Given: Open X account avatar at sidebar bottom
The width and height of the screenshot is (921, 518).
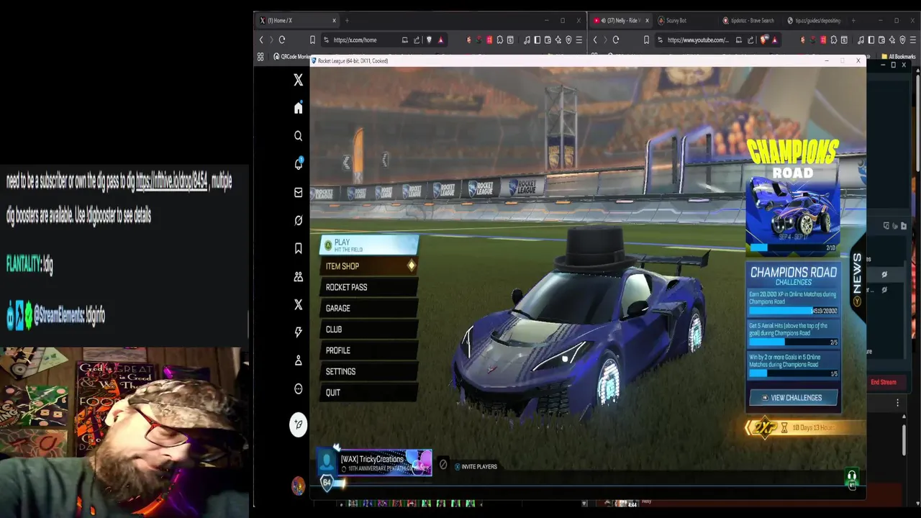Looking at the screenshot, I should 298,486.
